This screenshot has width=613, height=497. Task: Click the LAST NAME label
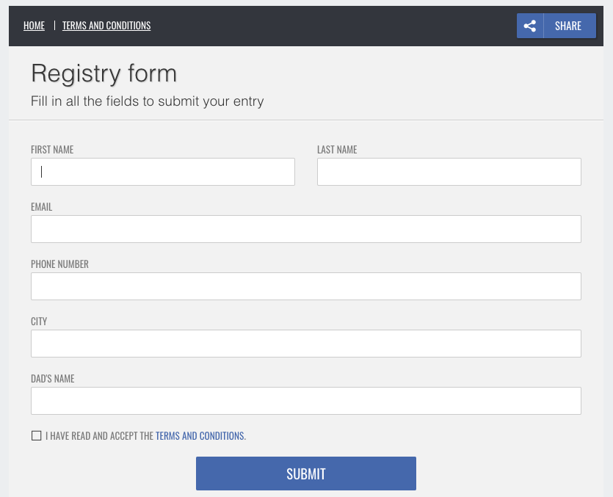tap(337, 149)
